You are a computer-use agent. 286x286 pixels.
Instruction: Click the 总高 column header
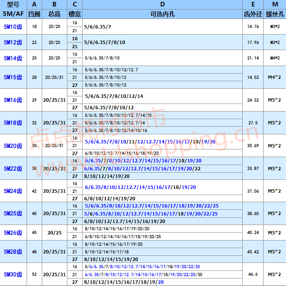(x=54, y=14)
